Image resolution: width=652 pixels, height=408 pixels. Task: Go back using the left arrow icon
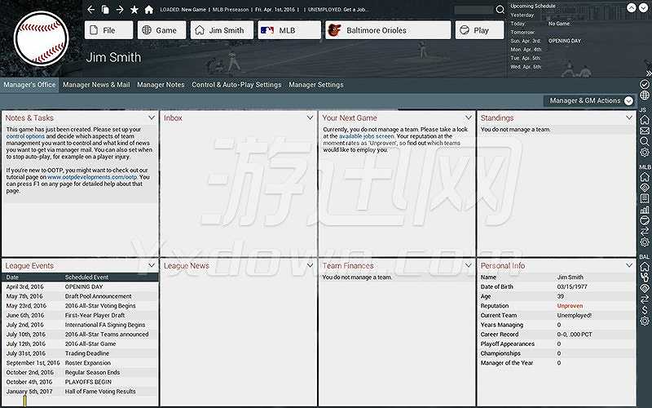(x=91, y=9)
